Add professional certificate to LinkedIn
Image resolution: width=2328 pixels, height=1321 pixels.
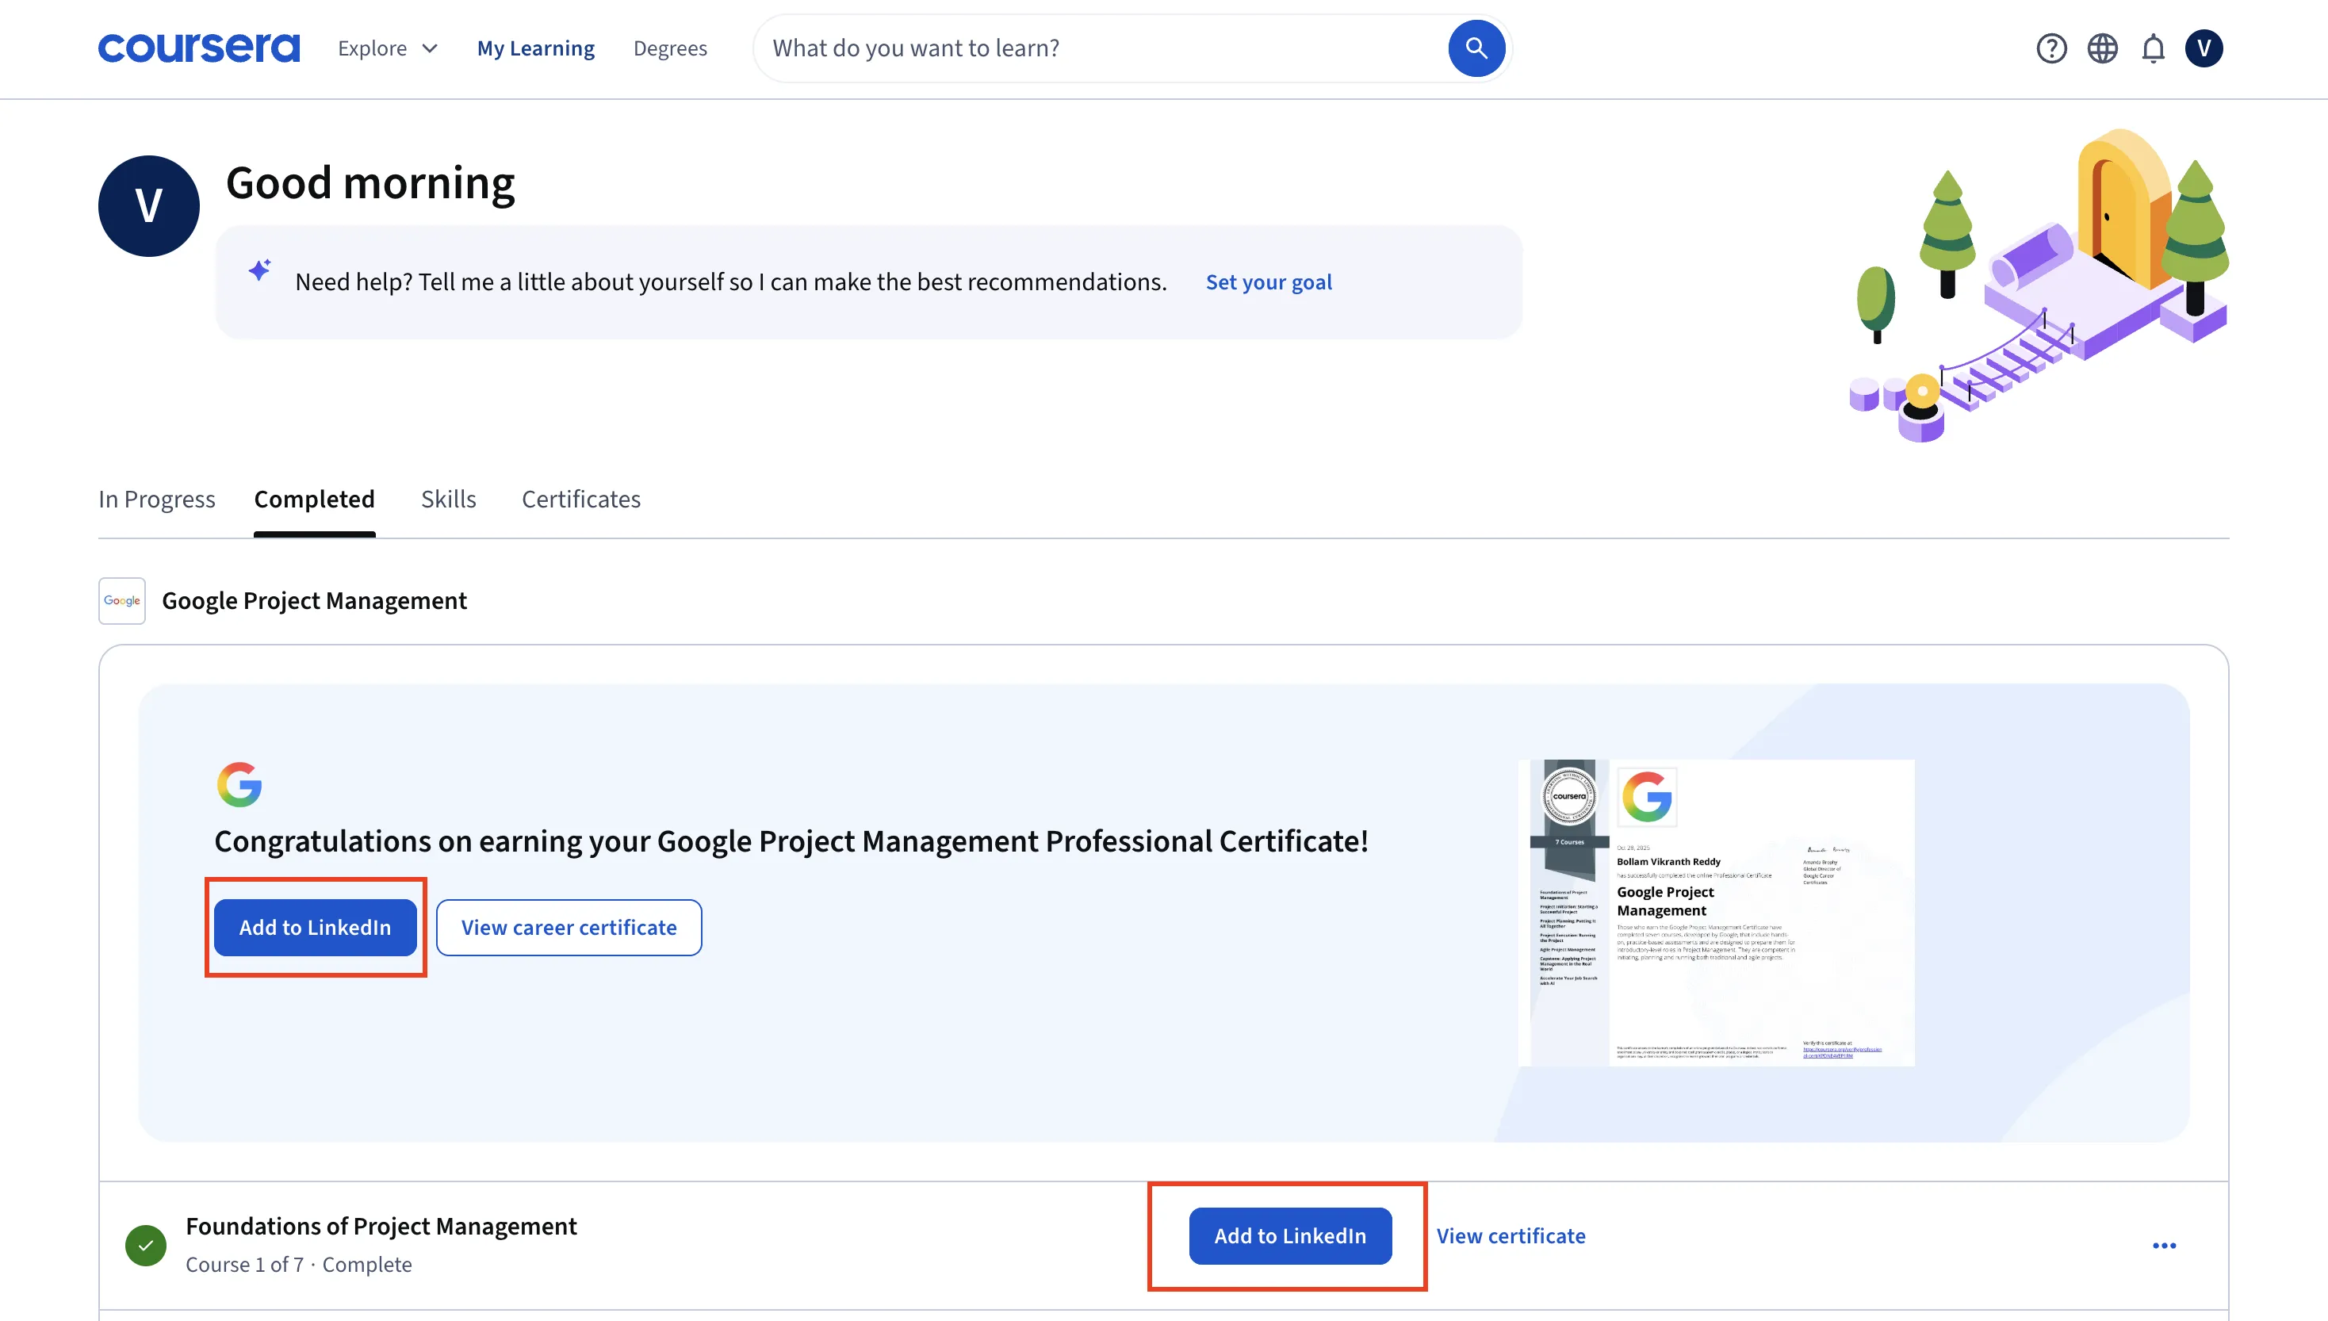[x=315, y=927]
